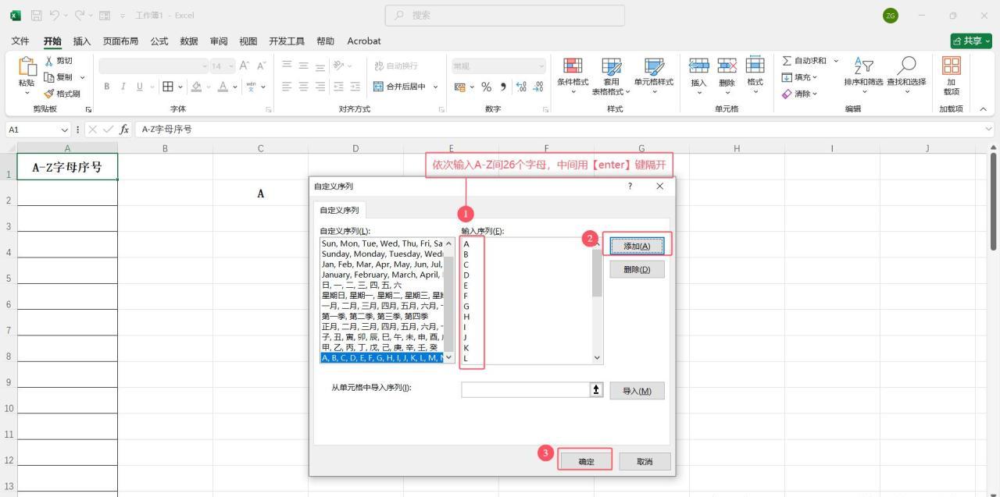Click the Share (共享) button
This screenshot has height=497, width=1000.
[971, 41]
